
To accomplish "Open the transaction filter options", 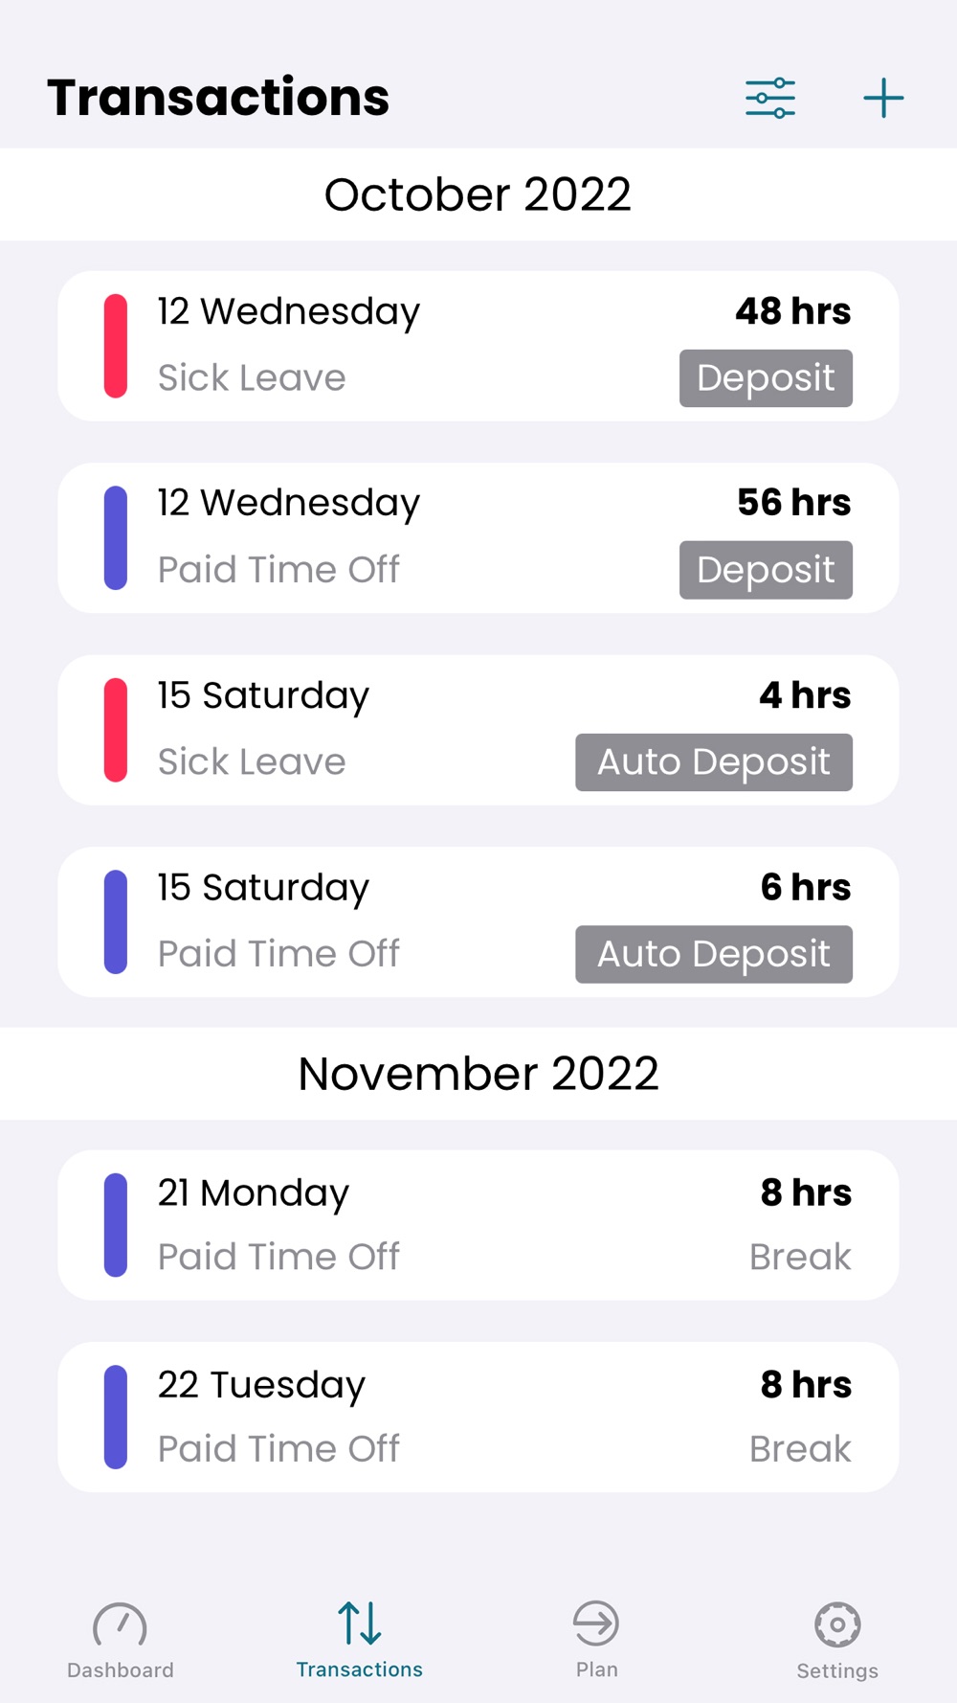I will tap(770, 98).
